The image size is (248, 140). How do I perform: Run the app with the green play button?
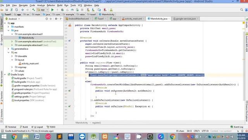(53, 10)
